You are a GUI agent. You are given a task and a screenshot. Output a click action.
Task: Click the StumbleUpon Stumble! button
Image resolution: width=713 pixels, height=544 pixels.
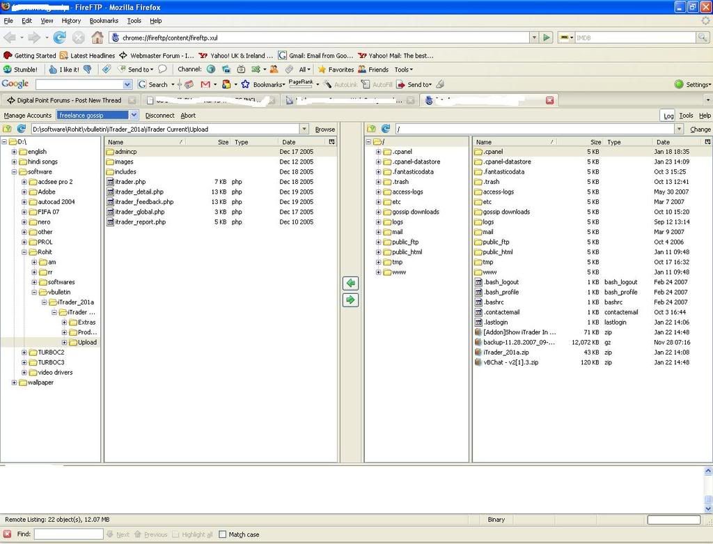click(x=20, y=70)
